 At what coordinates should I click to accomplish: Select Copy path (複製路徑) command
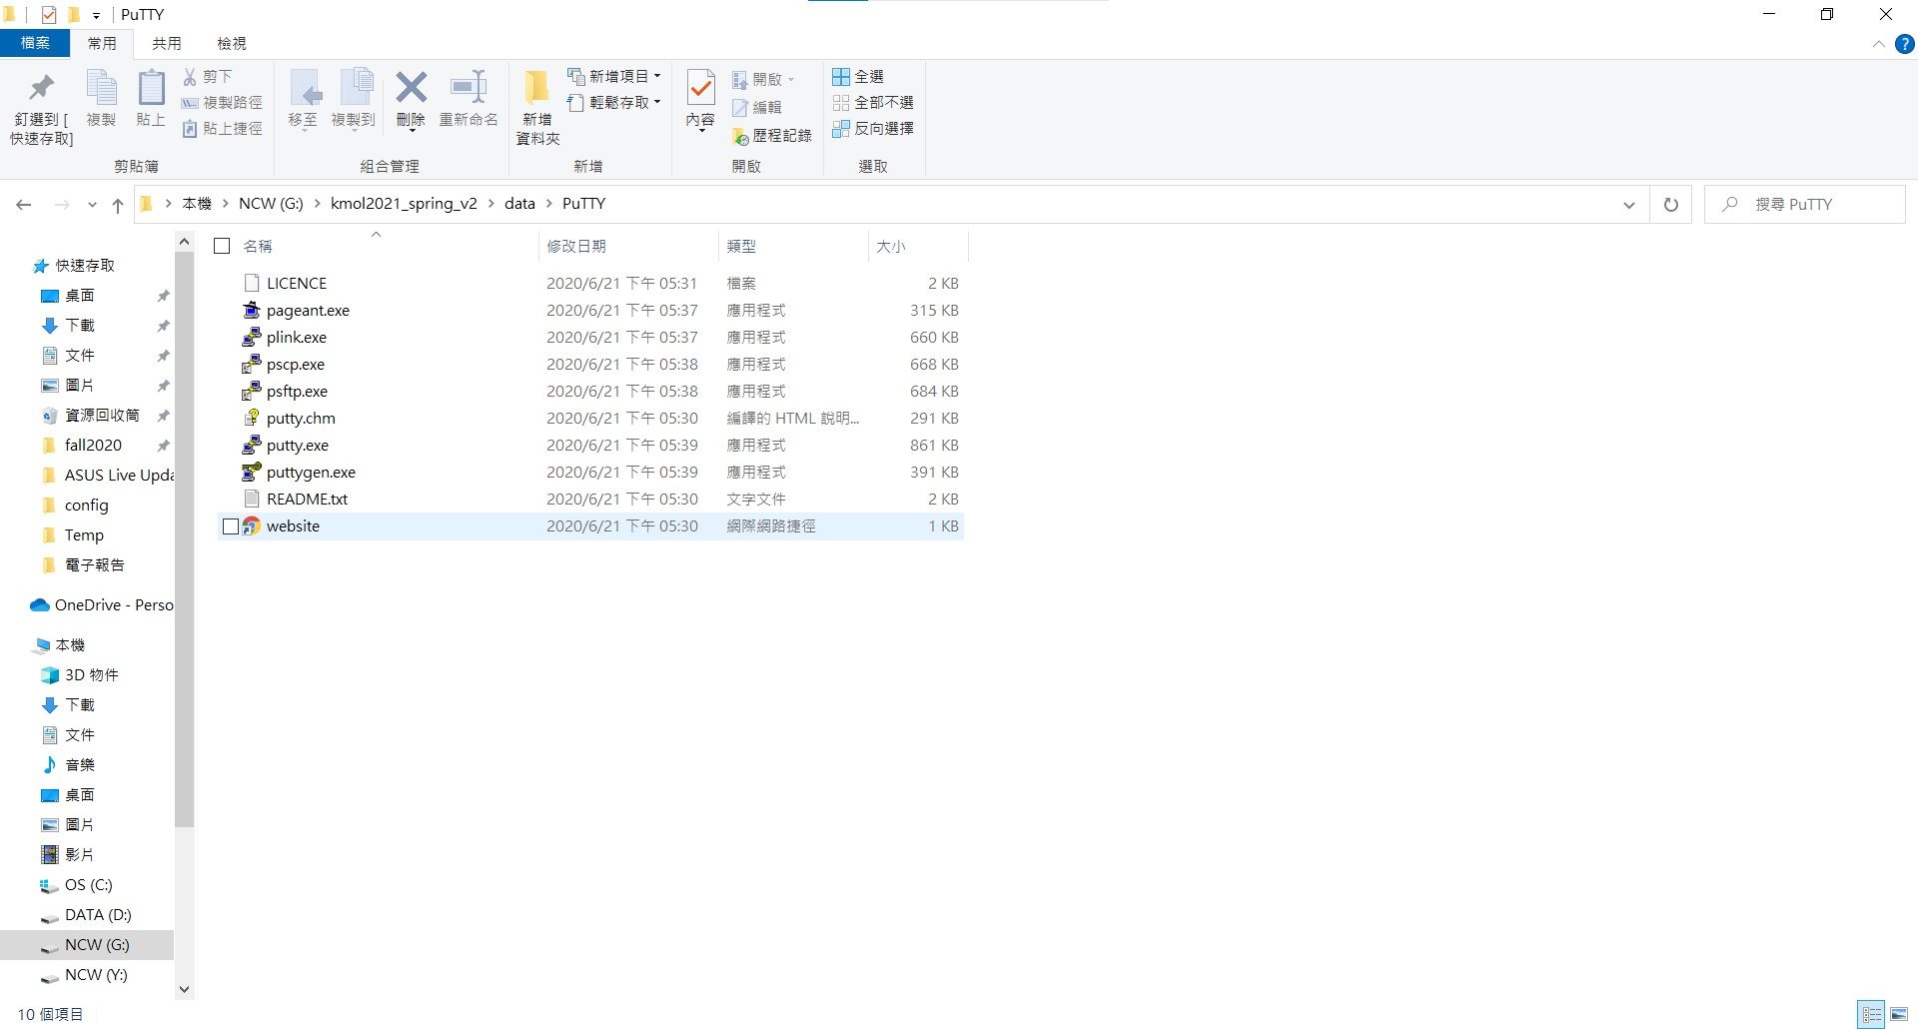point(222,102)
